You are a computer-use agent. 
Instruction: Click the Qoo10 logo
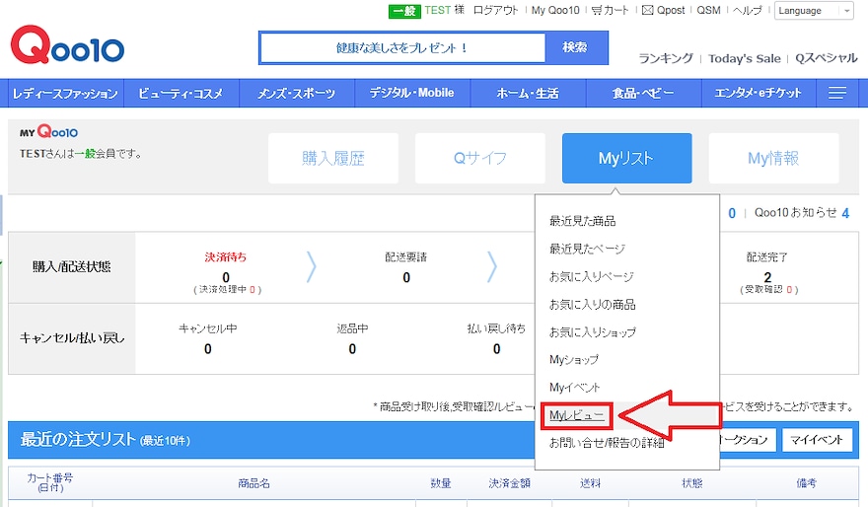click(x=67, y=44)
